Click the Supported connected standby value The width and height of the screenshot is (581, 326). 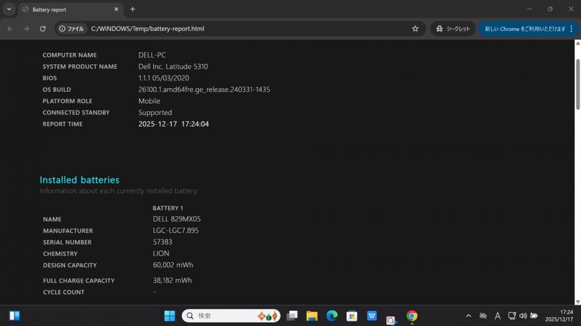tap(155, 112)
